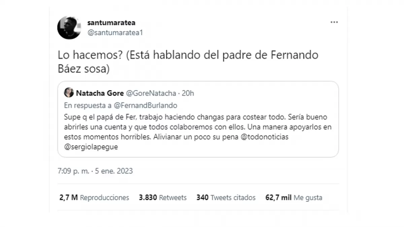
Task: Click the Retweets counter icon area
Action: click(x=163, y=198)
